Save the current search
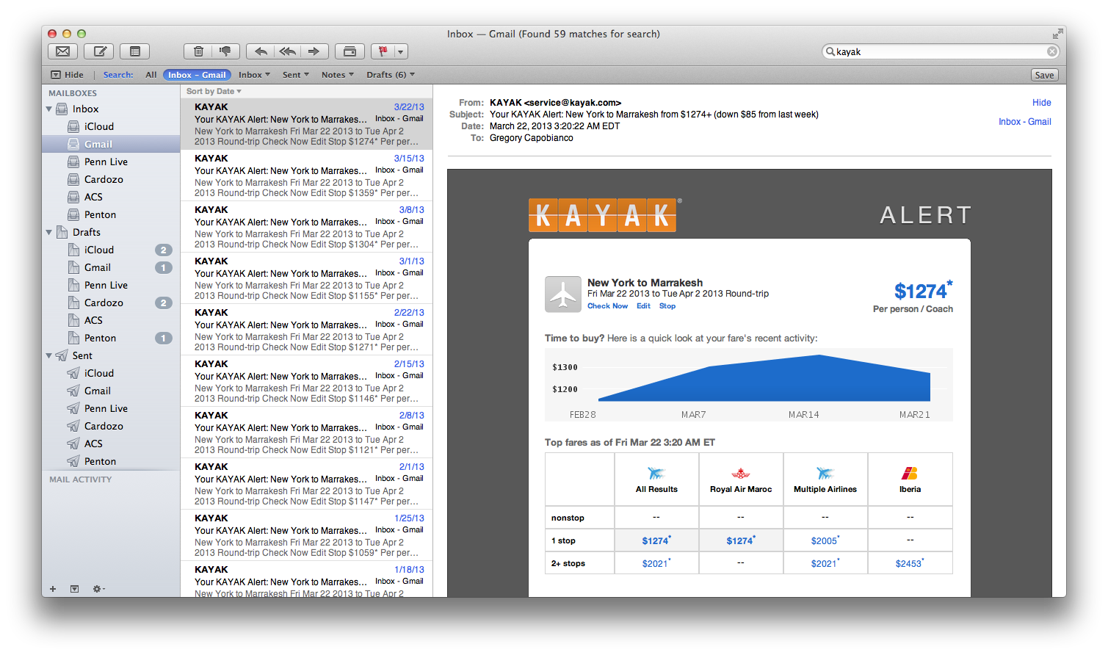Viewport: 1108px width, 655px height. (1044, 75)
